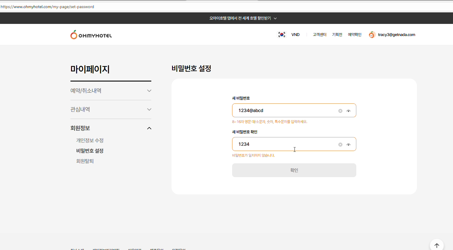Expand the 예약/취소내역 section
453x250 pixels.
pyautogui.click(x=149, y=91)
